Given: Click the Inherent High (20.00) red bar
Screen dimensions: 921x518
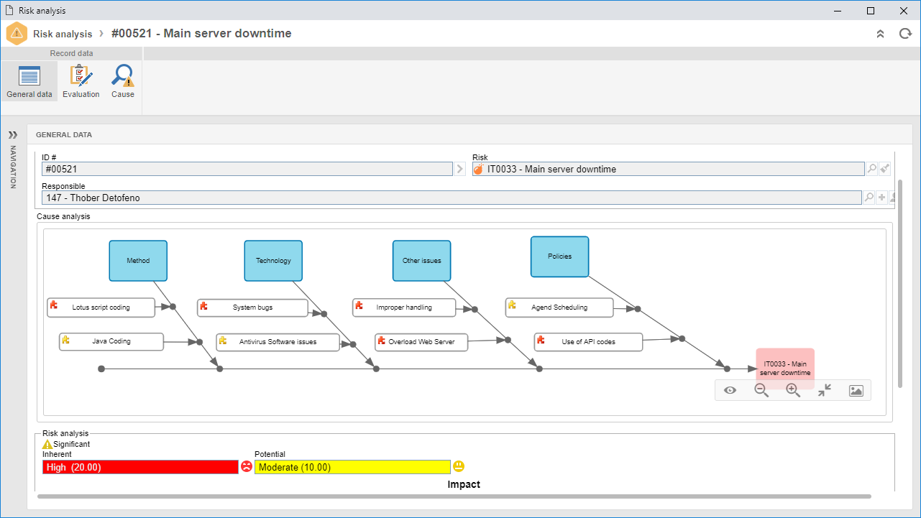Looking at the screenshot, I should click(140, 467).
